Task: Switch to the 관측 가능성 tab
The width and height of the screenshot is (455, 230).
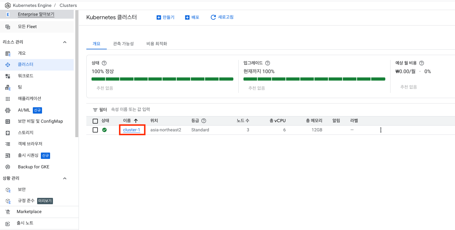Action: click(x=123, y=44)
